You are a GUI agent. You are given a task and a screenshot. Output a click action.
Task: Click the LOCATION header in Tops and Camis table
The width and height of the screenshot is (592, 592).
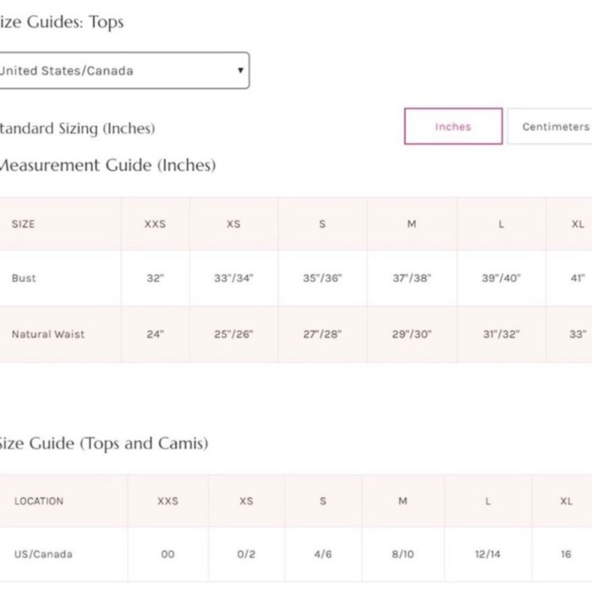coord(39,501)
